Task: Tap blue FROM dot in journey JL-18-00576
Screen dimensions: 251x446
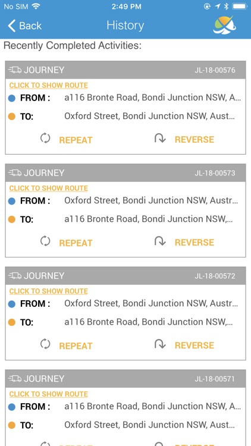Action: (x=12, y=99)
